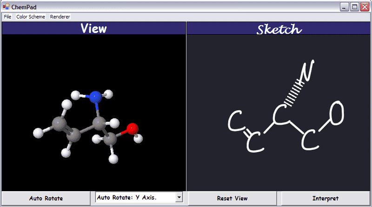Click the Sketch panel header
Viewport: 372px width, 207px height.
(x=279, y=29)
